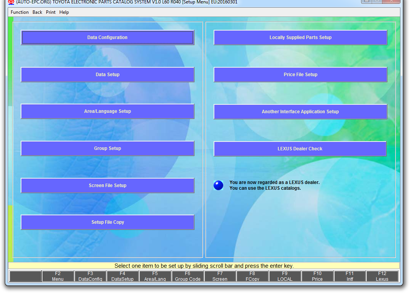Open the Group Setup option

[108, 148]
